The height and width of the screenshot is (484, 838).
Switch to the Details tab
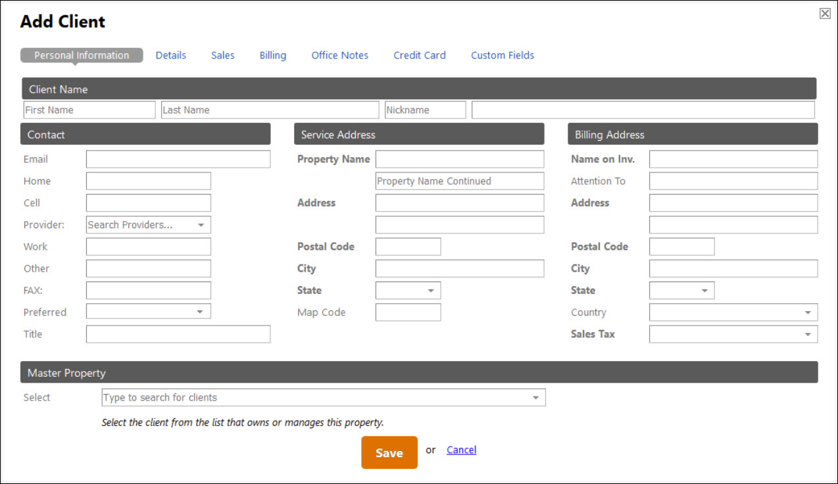(171, 55)
